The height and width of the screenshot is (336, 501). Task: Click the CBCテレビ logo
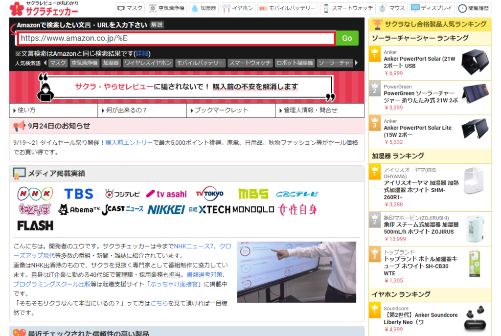pos(297,194)
